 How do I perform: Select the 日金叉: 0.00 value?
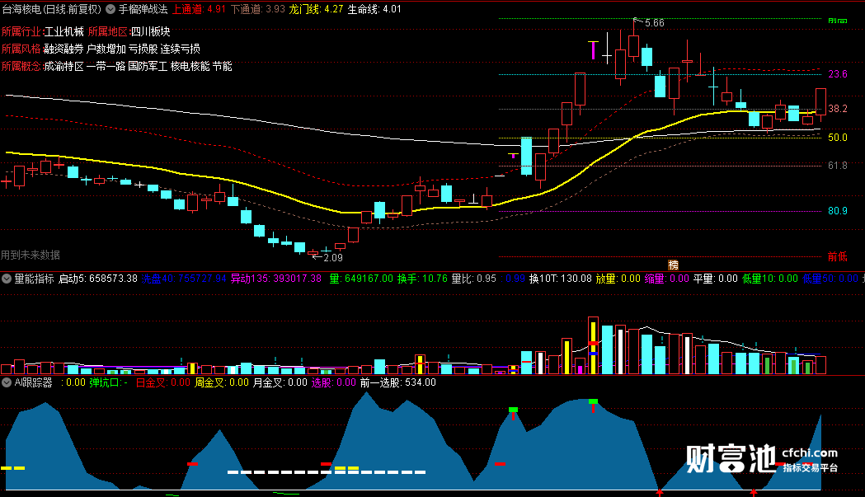pos(162,382)
